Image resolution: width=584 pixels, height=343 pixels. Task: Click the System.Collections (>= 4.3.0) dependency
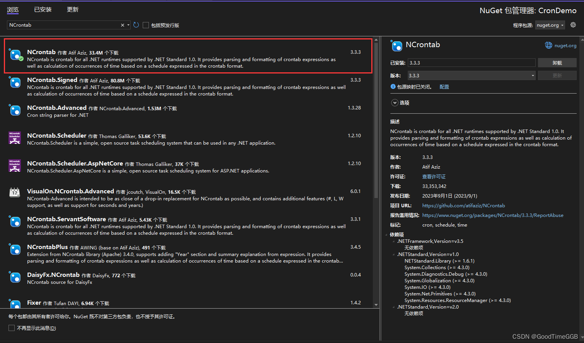click(x=437, y=268)
